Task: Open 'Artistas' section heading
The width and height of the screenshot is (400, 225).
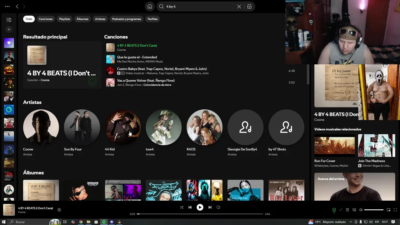Action: (x=32, y=102)
